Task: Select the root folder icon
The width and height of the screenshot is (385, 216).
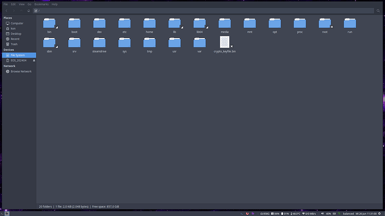Action: tap(325, 23)
